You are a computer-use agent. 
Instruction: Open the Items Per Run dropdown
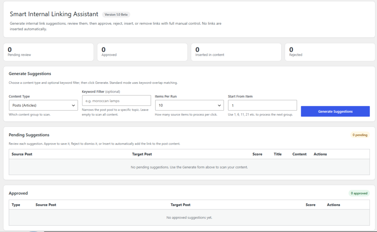[x=190, y=105]
